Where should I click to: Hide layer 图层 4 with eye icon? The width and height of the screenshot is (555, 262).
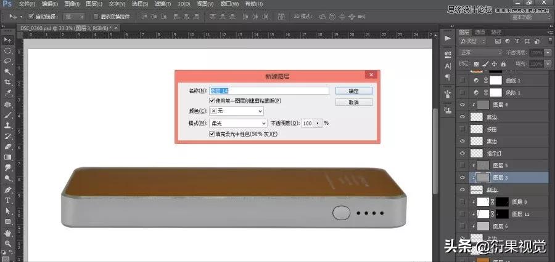pyautogui.click(x=461, y=105)
